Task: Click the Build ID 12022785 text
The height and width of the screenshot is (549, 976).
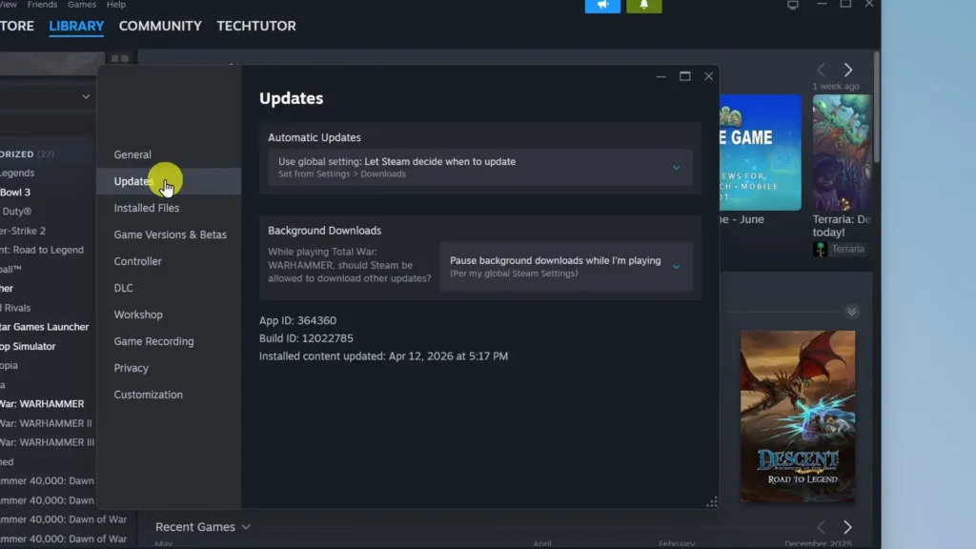Action: click(x=306, y=338)
